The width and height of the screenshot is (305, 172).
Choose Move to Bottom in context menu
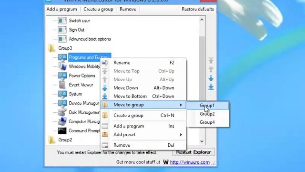pos(143,96)
